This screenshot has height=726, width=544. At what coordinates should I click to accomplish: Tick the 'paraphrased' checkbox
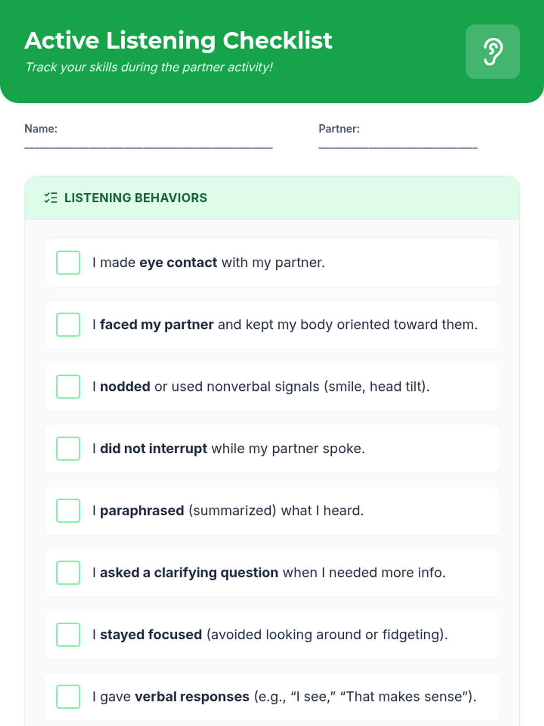68,511
